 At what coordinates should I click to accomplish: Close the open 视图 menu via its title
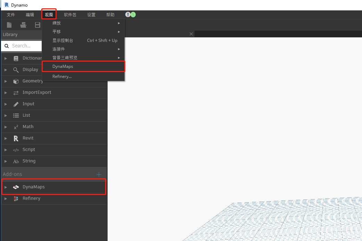tap(49, 15)
